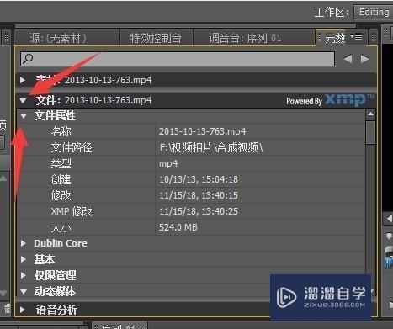Collapse the 文件 2013-10-13-763.mp4 section
This screenshot has height=329, width=393.
23,101
